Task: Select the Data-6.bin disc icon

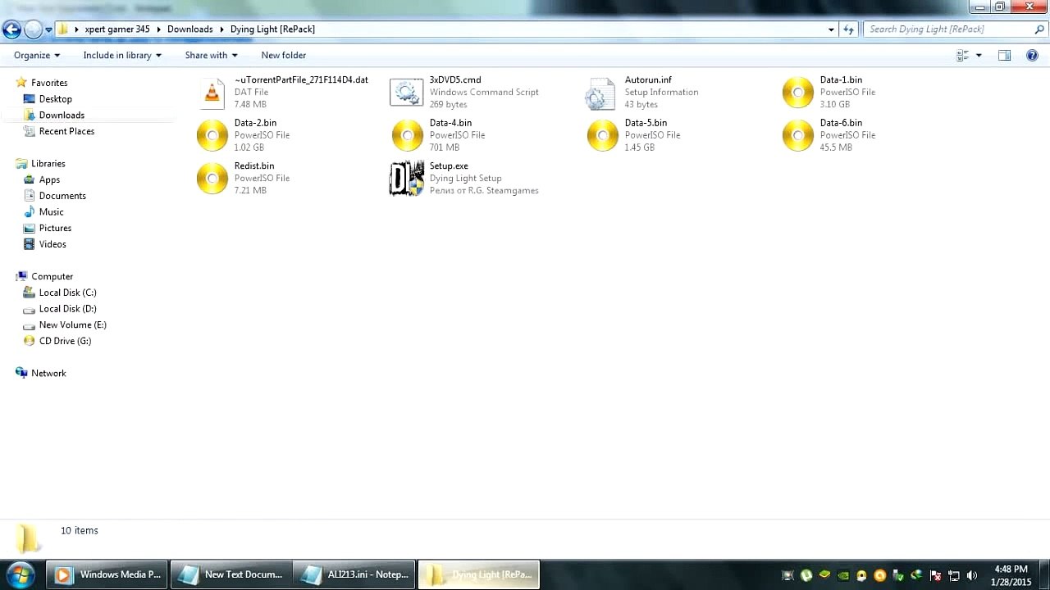Action: click(797, 135)
